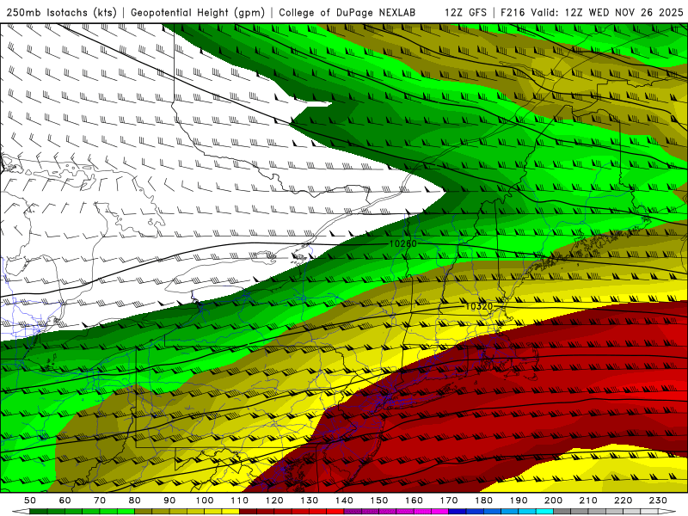Click the 180 value on the color scale
688x516 pixels.
click(x=483, y=501)
